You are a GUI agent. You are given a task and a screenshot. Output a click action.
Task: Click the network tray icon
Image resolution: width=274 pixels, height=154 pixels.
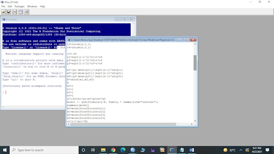click(247, 150)
